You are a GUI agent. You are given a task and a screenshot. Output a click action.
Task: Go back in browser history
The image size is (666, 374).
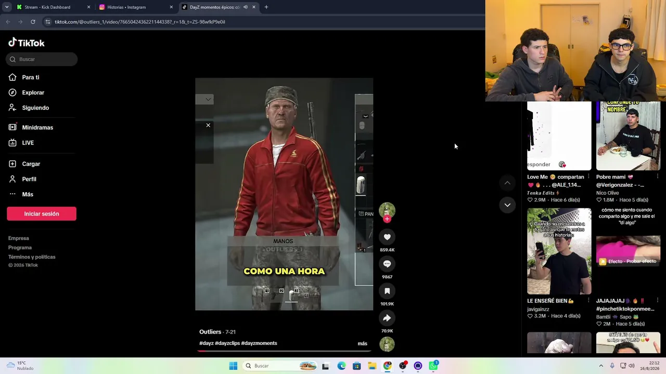(x=8, y=22)
